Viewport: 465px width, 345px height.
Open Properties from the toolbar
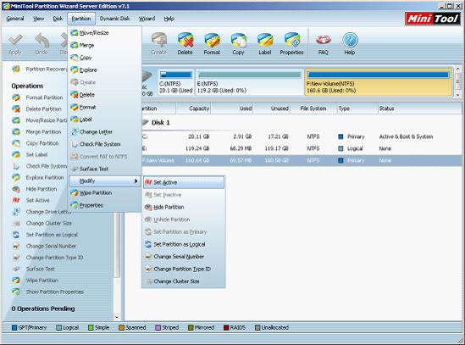tap(291, 43)
